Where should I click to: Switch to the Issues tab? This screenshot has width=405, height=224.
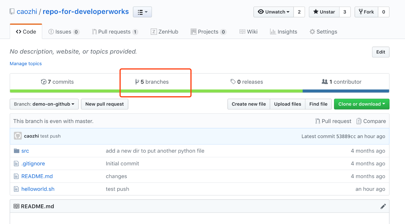(64, 32)
